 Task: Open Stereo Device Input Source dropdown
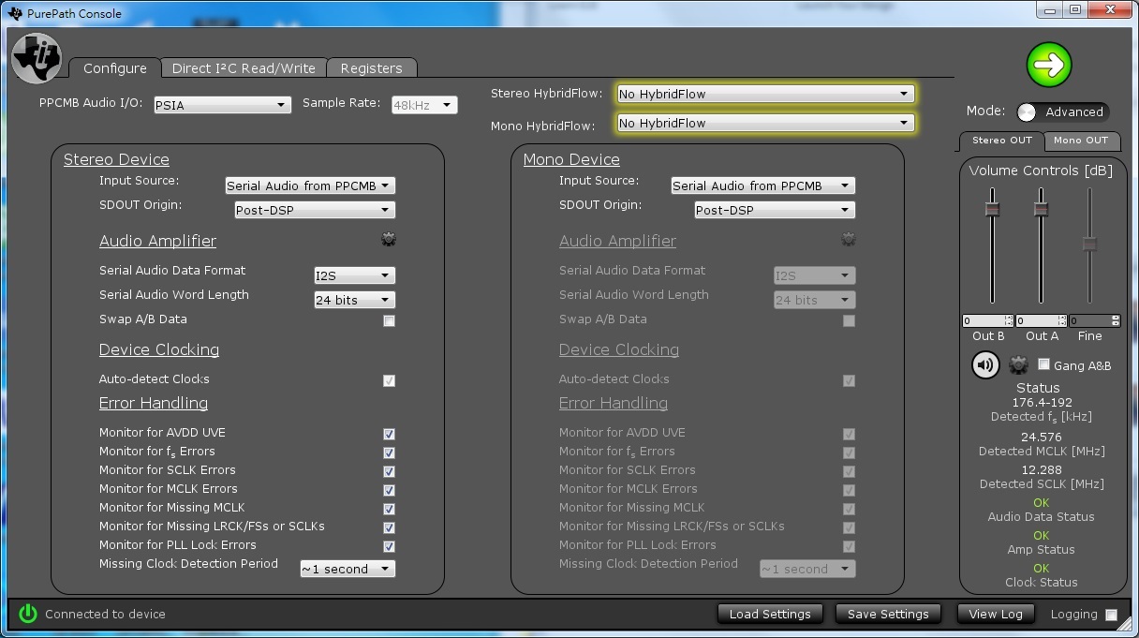point(310,185)
